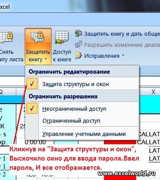Expand the Исправления dropdown arrow

click(123, 56)
